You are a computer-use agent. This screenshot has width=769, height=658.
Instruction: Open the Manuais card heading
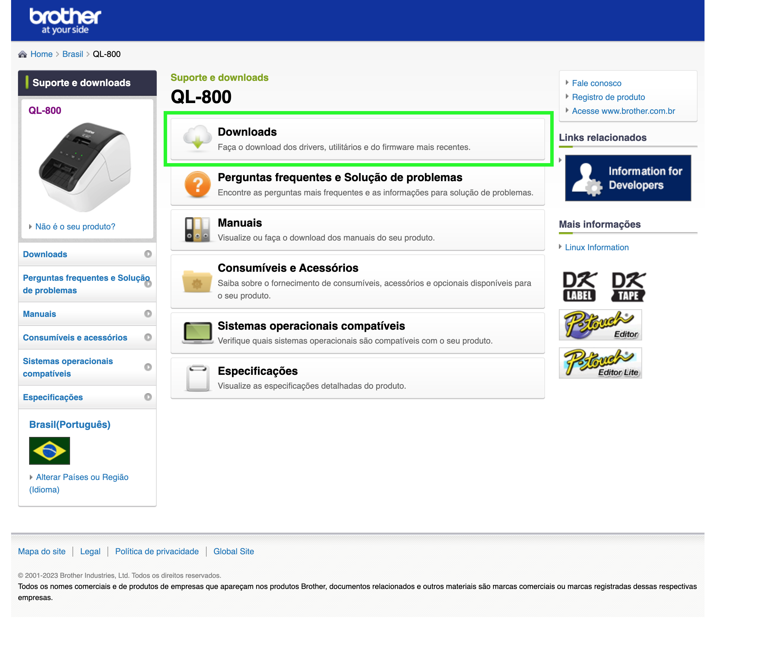click(240, 222)
